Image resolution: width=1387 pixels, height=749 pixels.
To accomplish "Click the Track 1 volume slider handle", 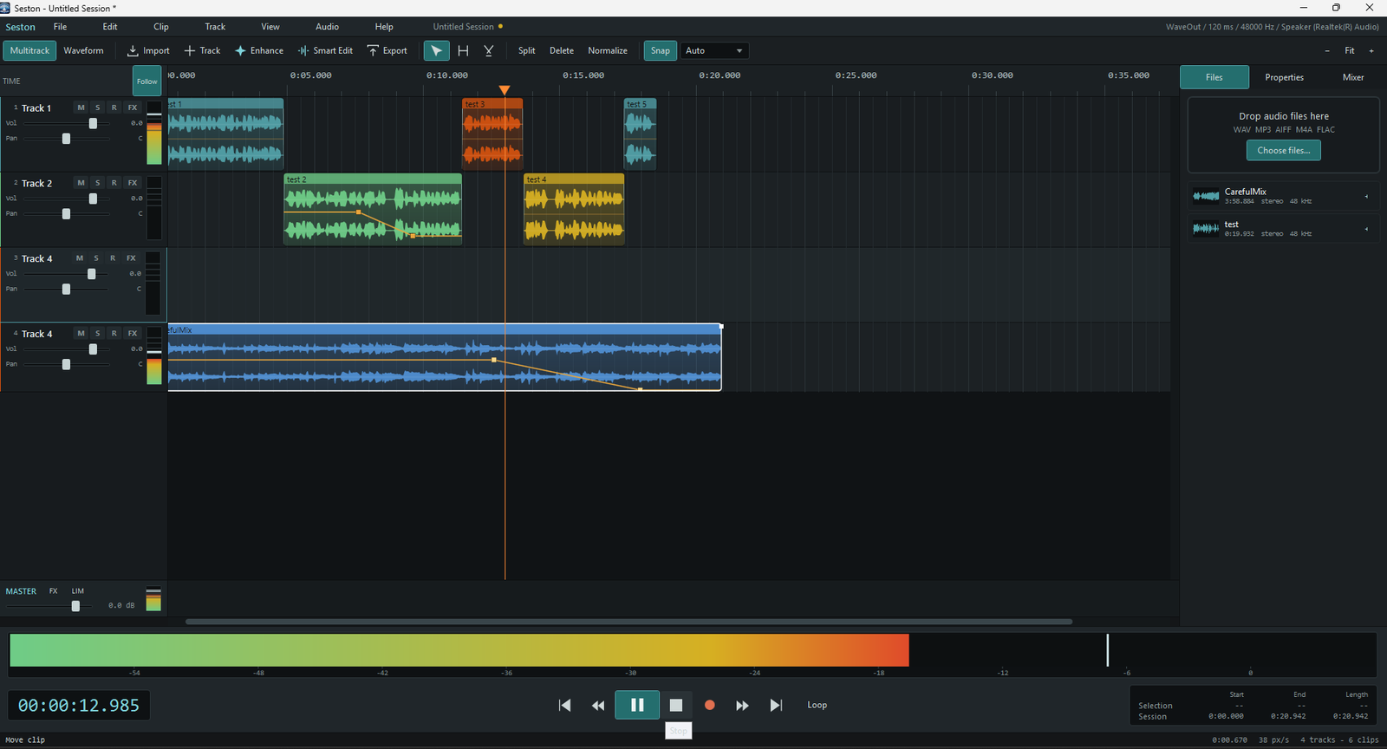I will 93,123.
